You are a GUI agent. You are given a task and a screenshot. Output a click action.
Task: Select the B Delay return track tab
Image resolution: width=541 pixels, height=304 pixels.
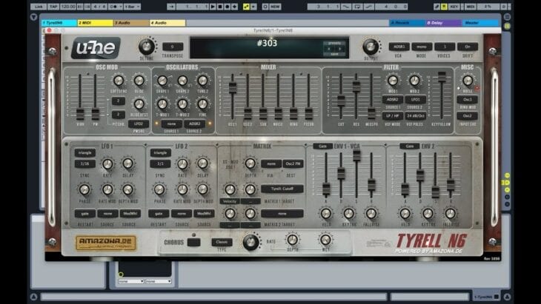(443, 23)
